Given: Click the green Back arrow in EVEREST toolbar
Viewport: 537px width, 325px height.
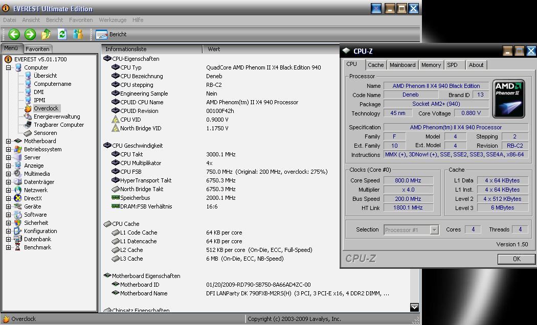Looking at the screenshot, I should (x=14, y=34).
